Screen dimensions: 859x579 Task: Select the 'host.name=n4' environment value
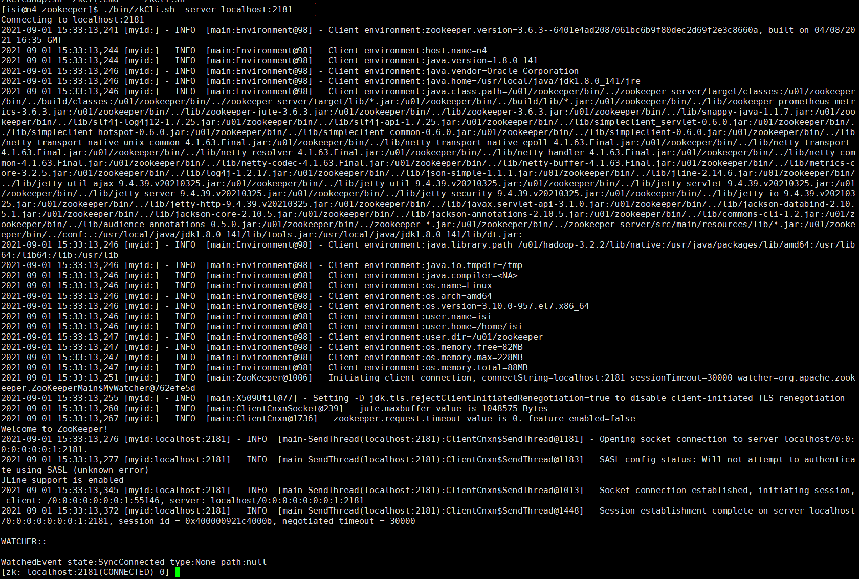(456, 50)
